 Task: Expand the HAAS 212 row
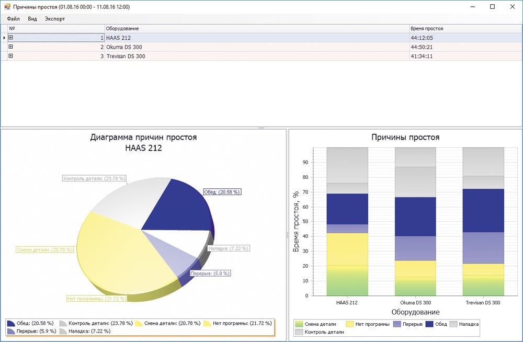click(x=10, y=38)
